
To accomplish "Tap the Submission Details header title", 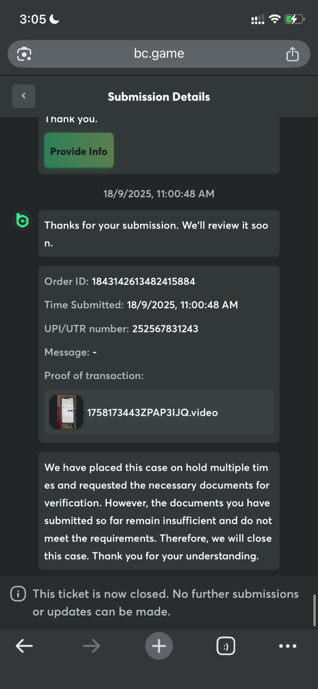I will [159, 96].
